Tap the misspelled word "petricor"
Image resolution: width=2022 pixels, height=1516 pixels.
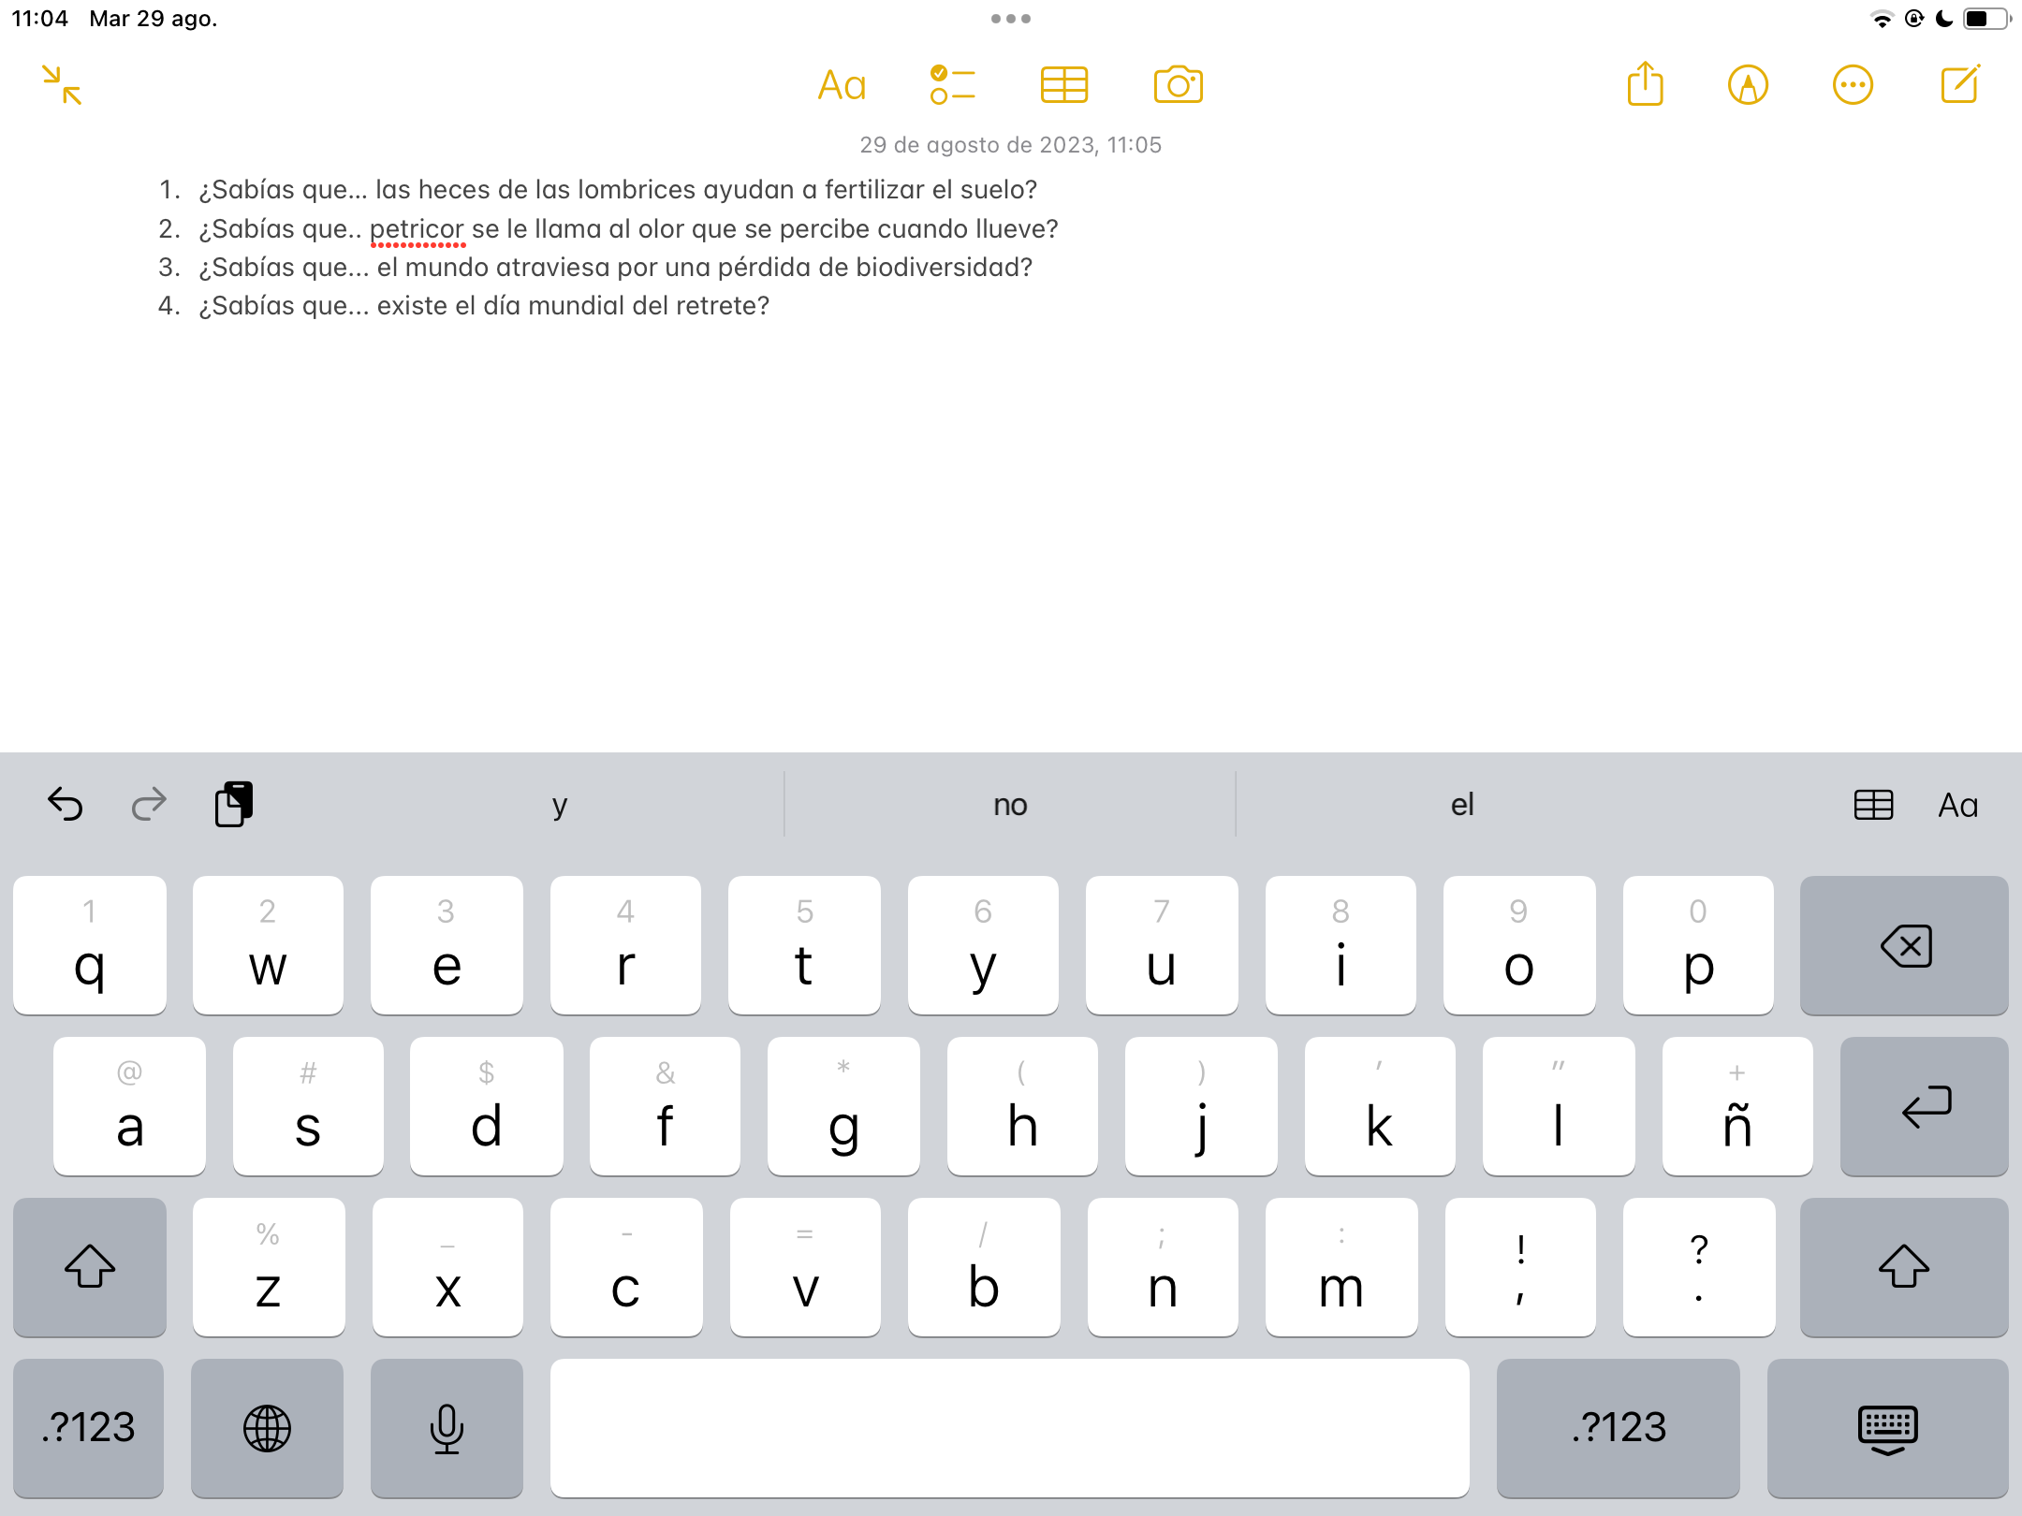417,229
